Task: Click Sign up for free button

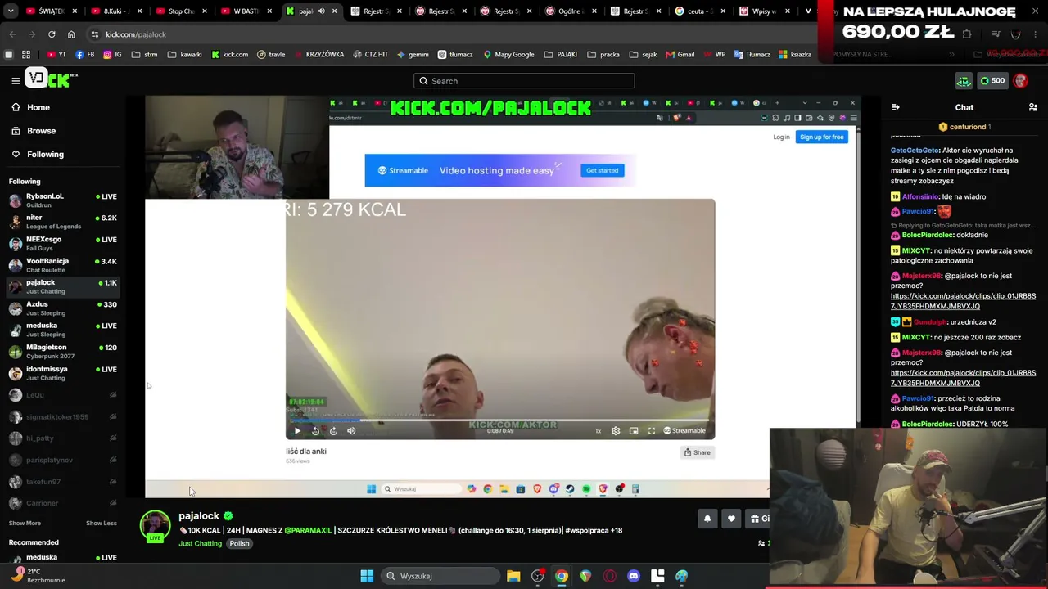Action: (822, 137)
